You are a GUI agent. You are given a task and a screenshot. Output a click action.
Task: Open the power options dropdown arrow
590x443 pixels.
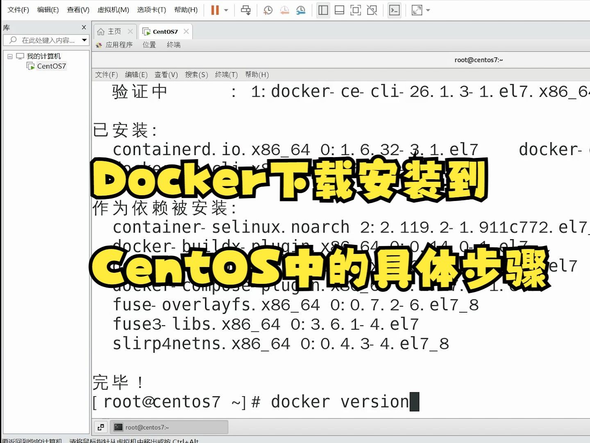tap(226, 10)
